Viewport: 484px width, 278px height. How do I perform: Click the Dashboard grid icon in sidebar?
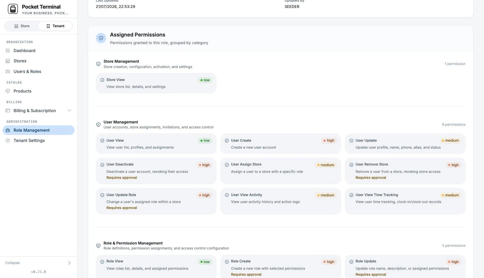(8, 50)
